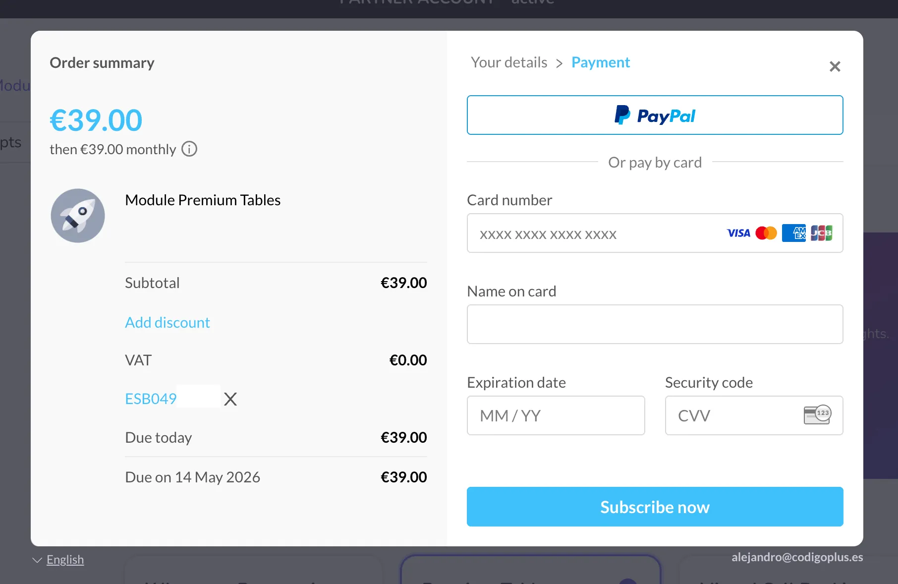Focus the CVV security code field
Viewport: 898px width, 584px height.
pyautogui.click(x=733, y=415)
